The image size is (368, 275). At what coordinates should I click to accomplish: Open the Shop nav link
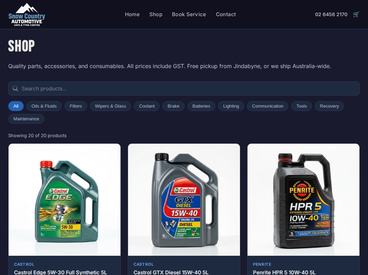pyautogui.click(x=156, y=14)
